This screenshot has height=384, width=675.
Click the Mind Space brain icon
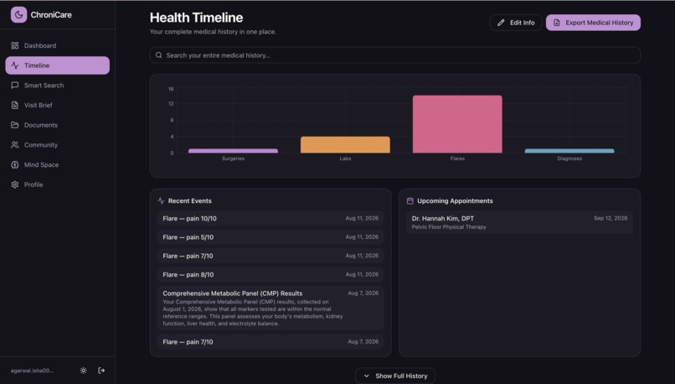(x=14, y=164)
